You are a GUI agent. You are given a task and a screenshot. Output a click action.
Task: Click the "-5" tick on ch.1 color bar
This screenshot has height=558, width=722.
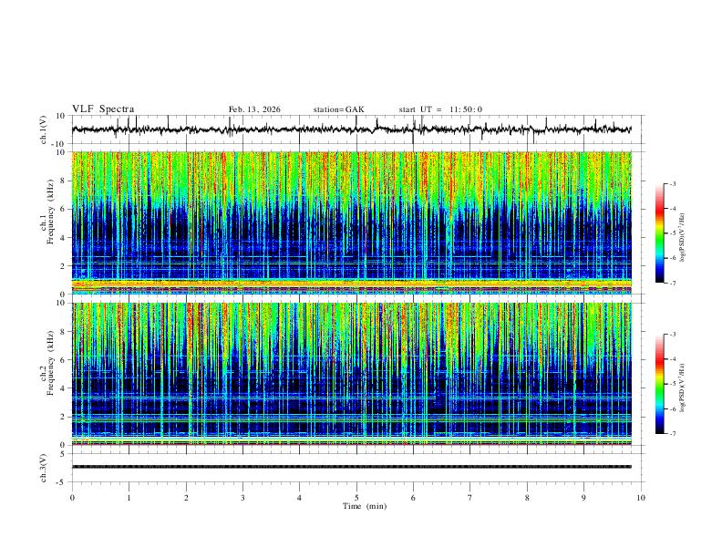(672, 233)
